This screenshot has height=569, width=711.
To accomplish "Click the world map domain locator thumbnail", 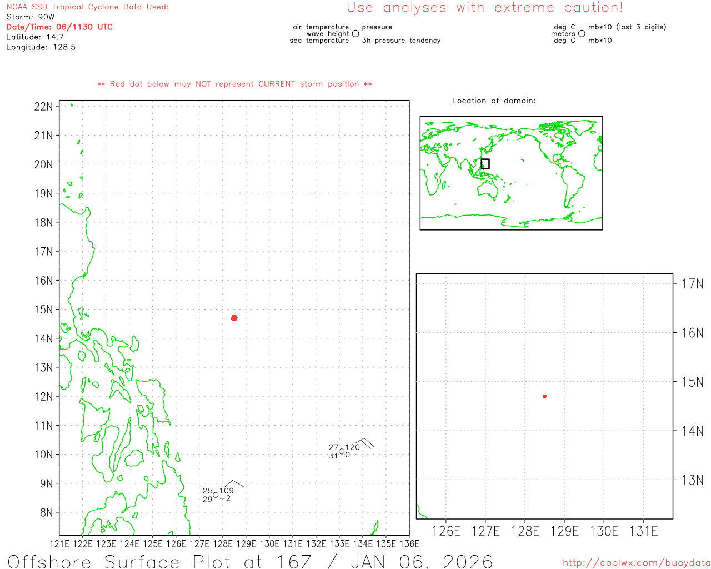I will click(x=511, y=173).
